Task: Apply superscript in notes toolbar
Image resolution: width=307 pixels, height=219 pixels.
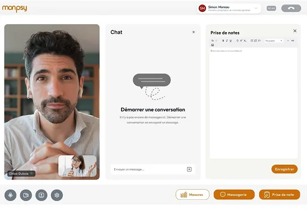Action: [x=241, y=41]
